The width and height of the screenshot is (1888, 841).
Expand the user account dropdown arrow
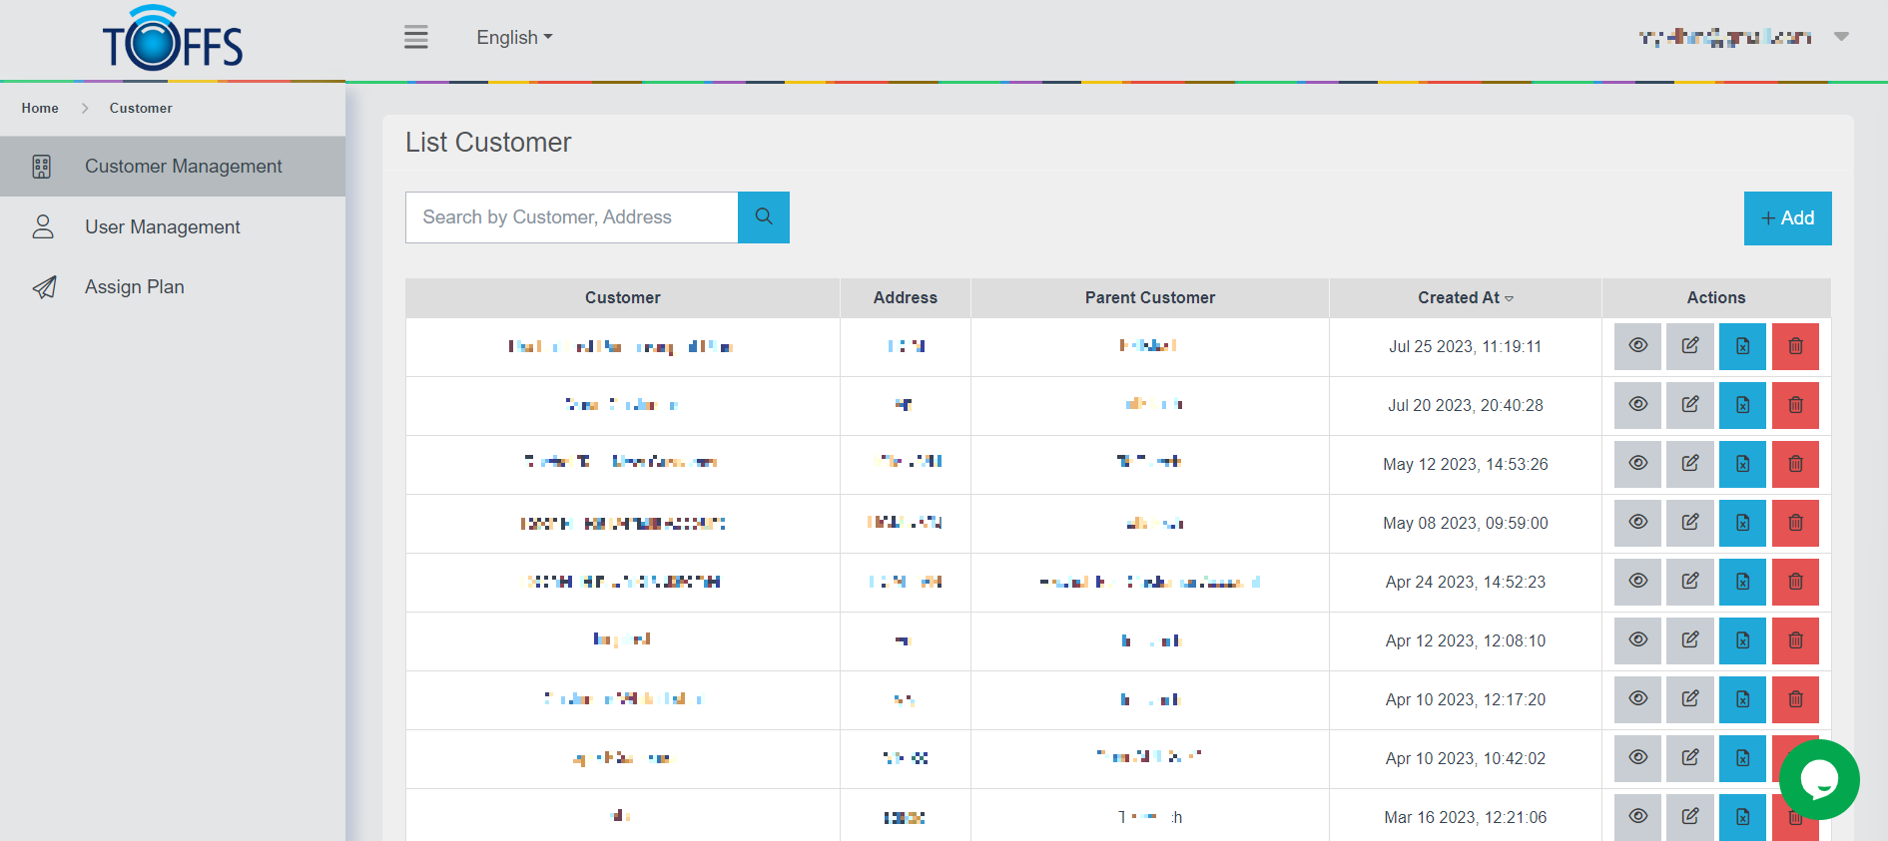tap(1841, 37)
